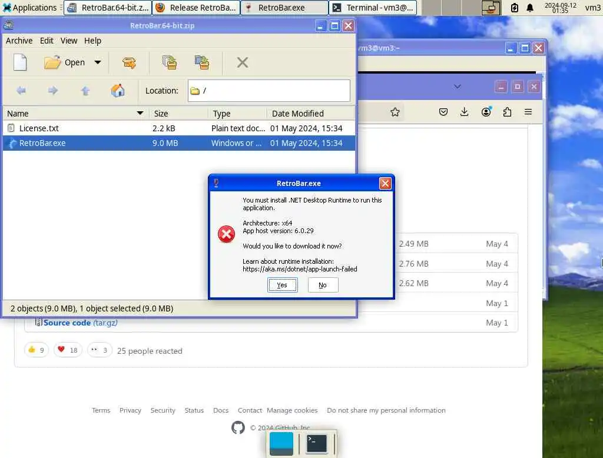
Task: Open the Privacy footer link
Action: pyautogui.click(x=130, y=410)
